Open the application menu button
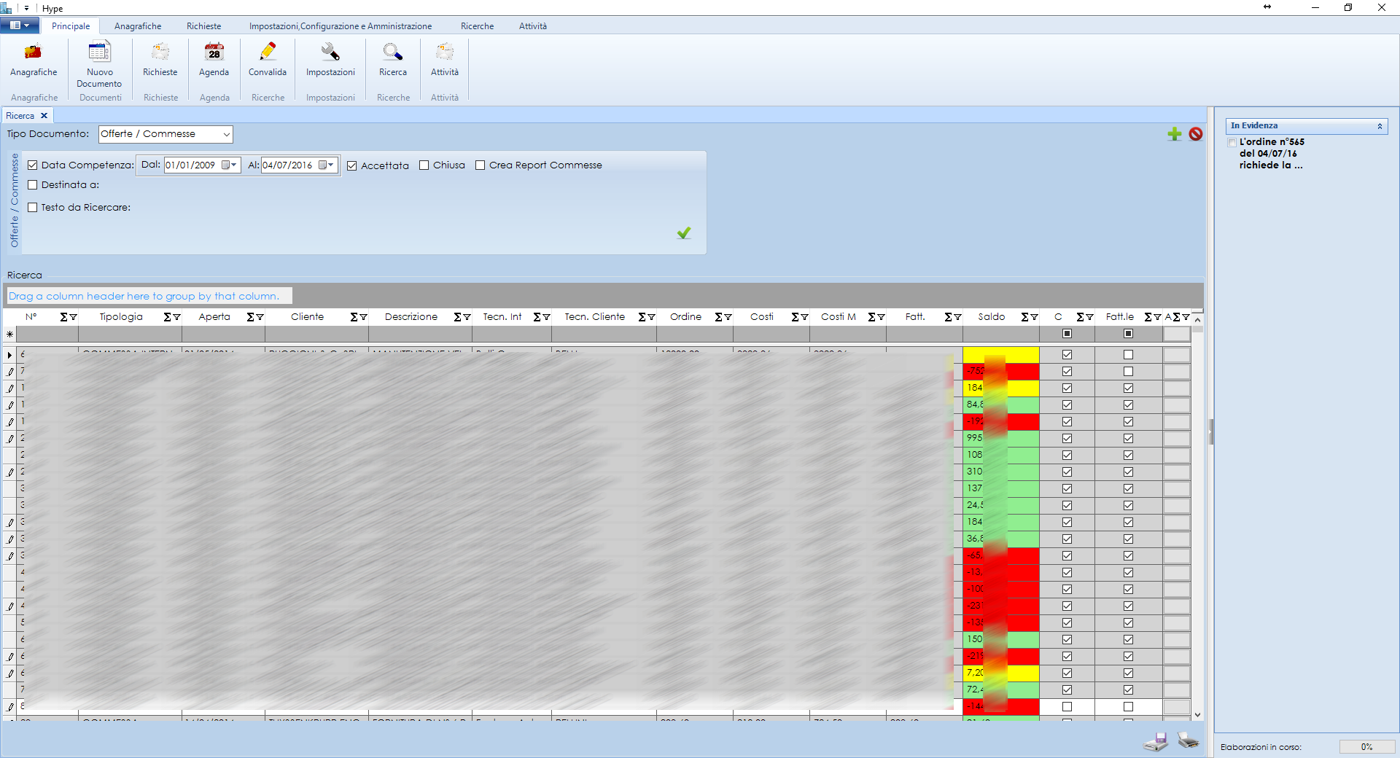Image resolution: width=1400 pixels, height=758 pixels. pyautogui.click(x=20, y=26)
